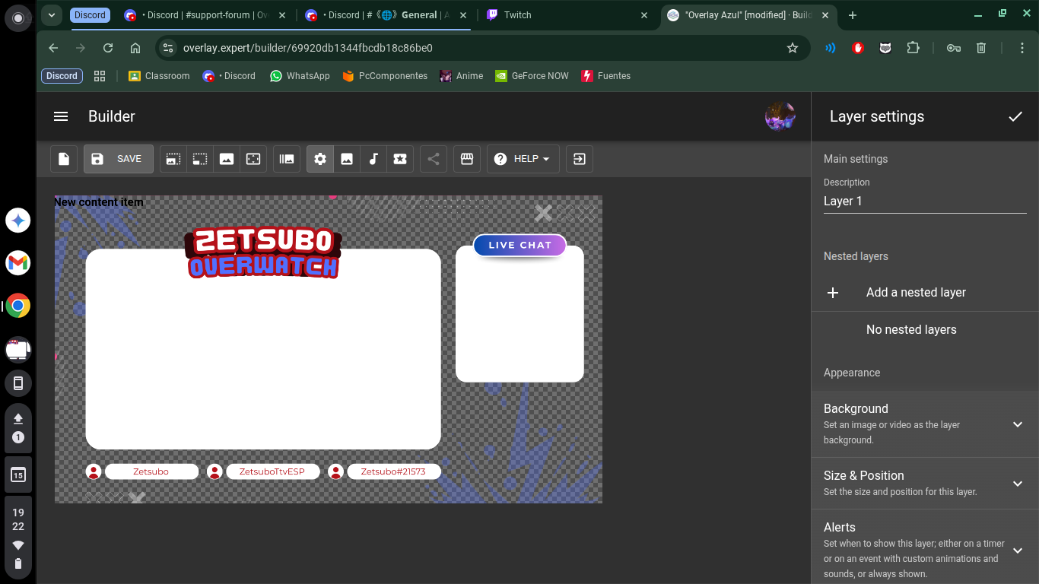Select the settings gear icon in the toolbar
Viewport: 1039px width, 584px height.
point(320,159)
